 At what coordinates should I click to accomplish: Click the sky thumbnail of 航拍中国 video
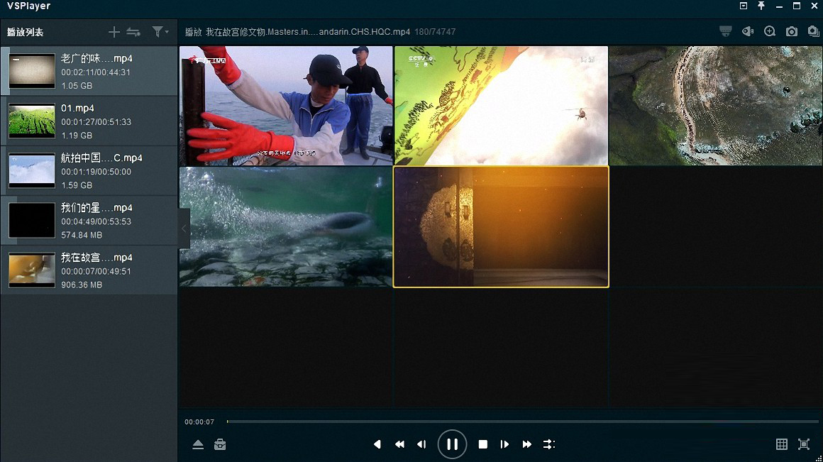tap(32, 170)
